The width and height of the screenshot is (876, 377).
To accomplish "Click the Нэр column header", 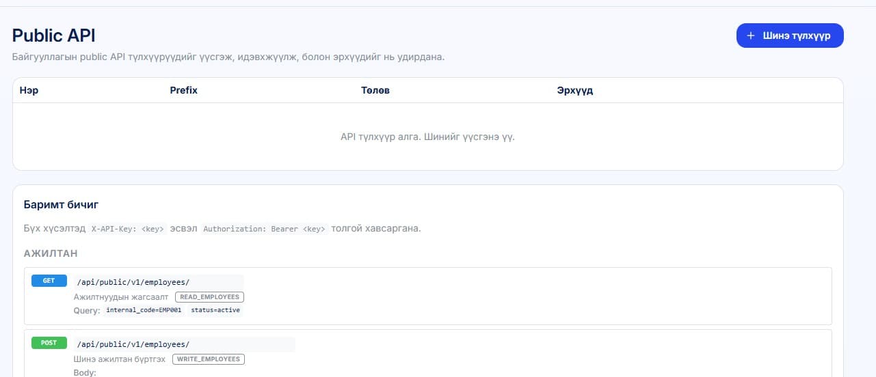I will click(29, 90).
